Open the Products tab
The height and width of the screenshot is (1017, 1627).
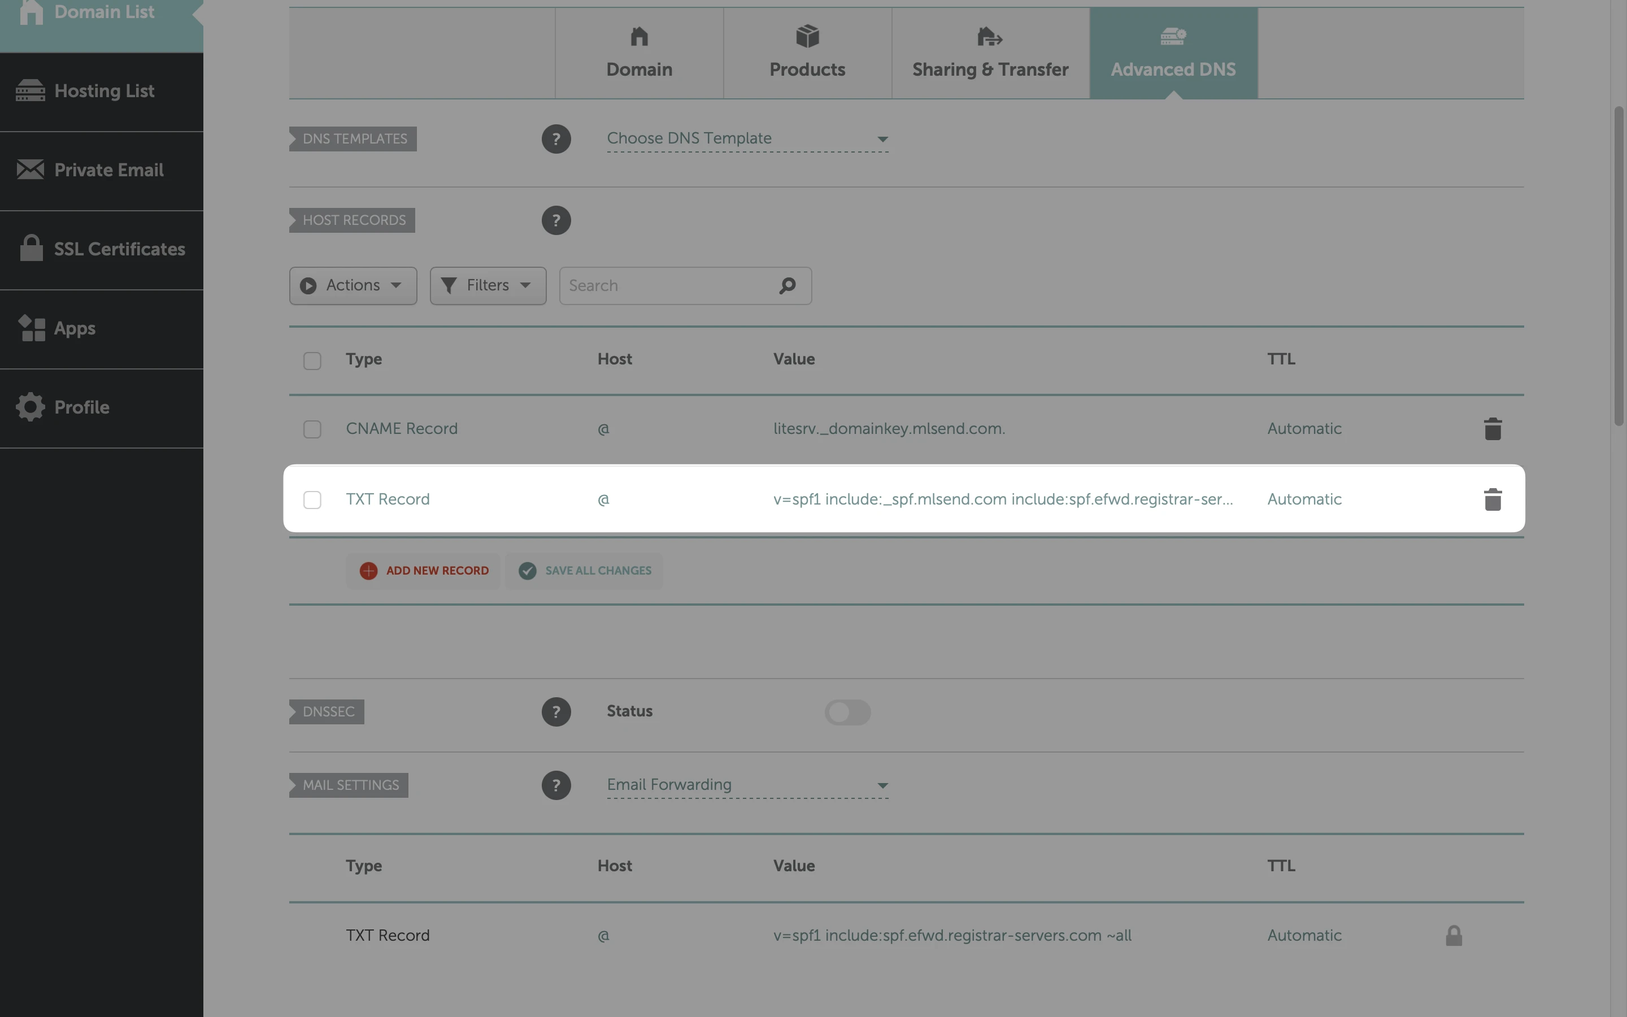click(x=807, y=53)
